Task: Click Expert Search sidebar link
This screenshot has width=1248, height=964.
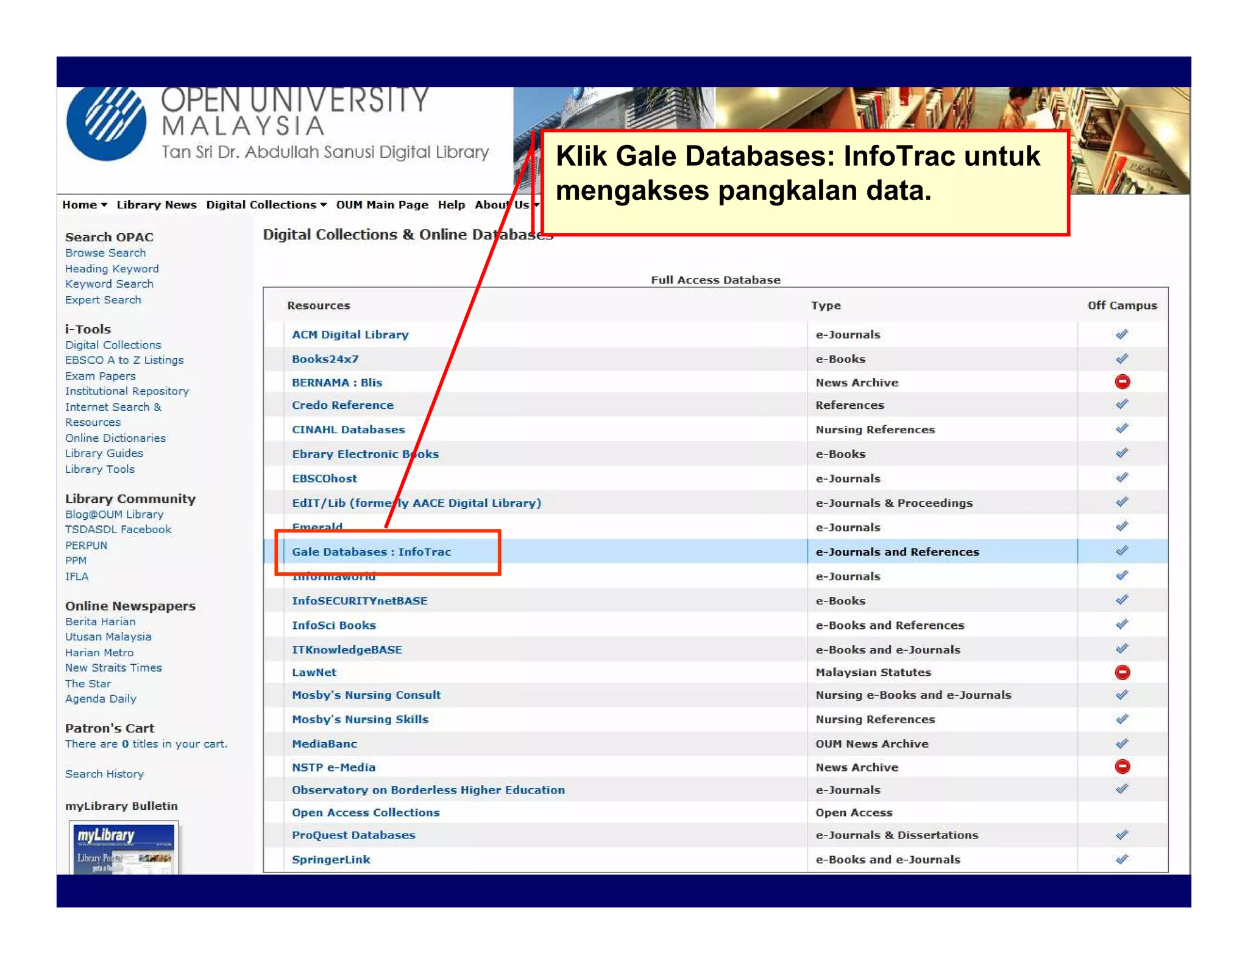Action: tap(103, 300)
